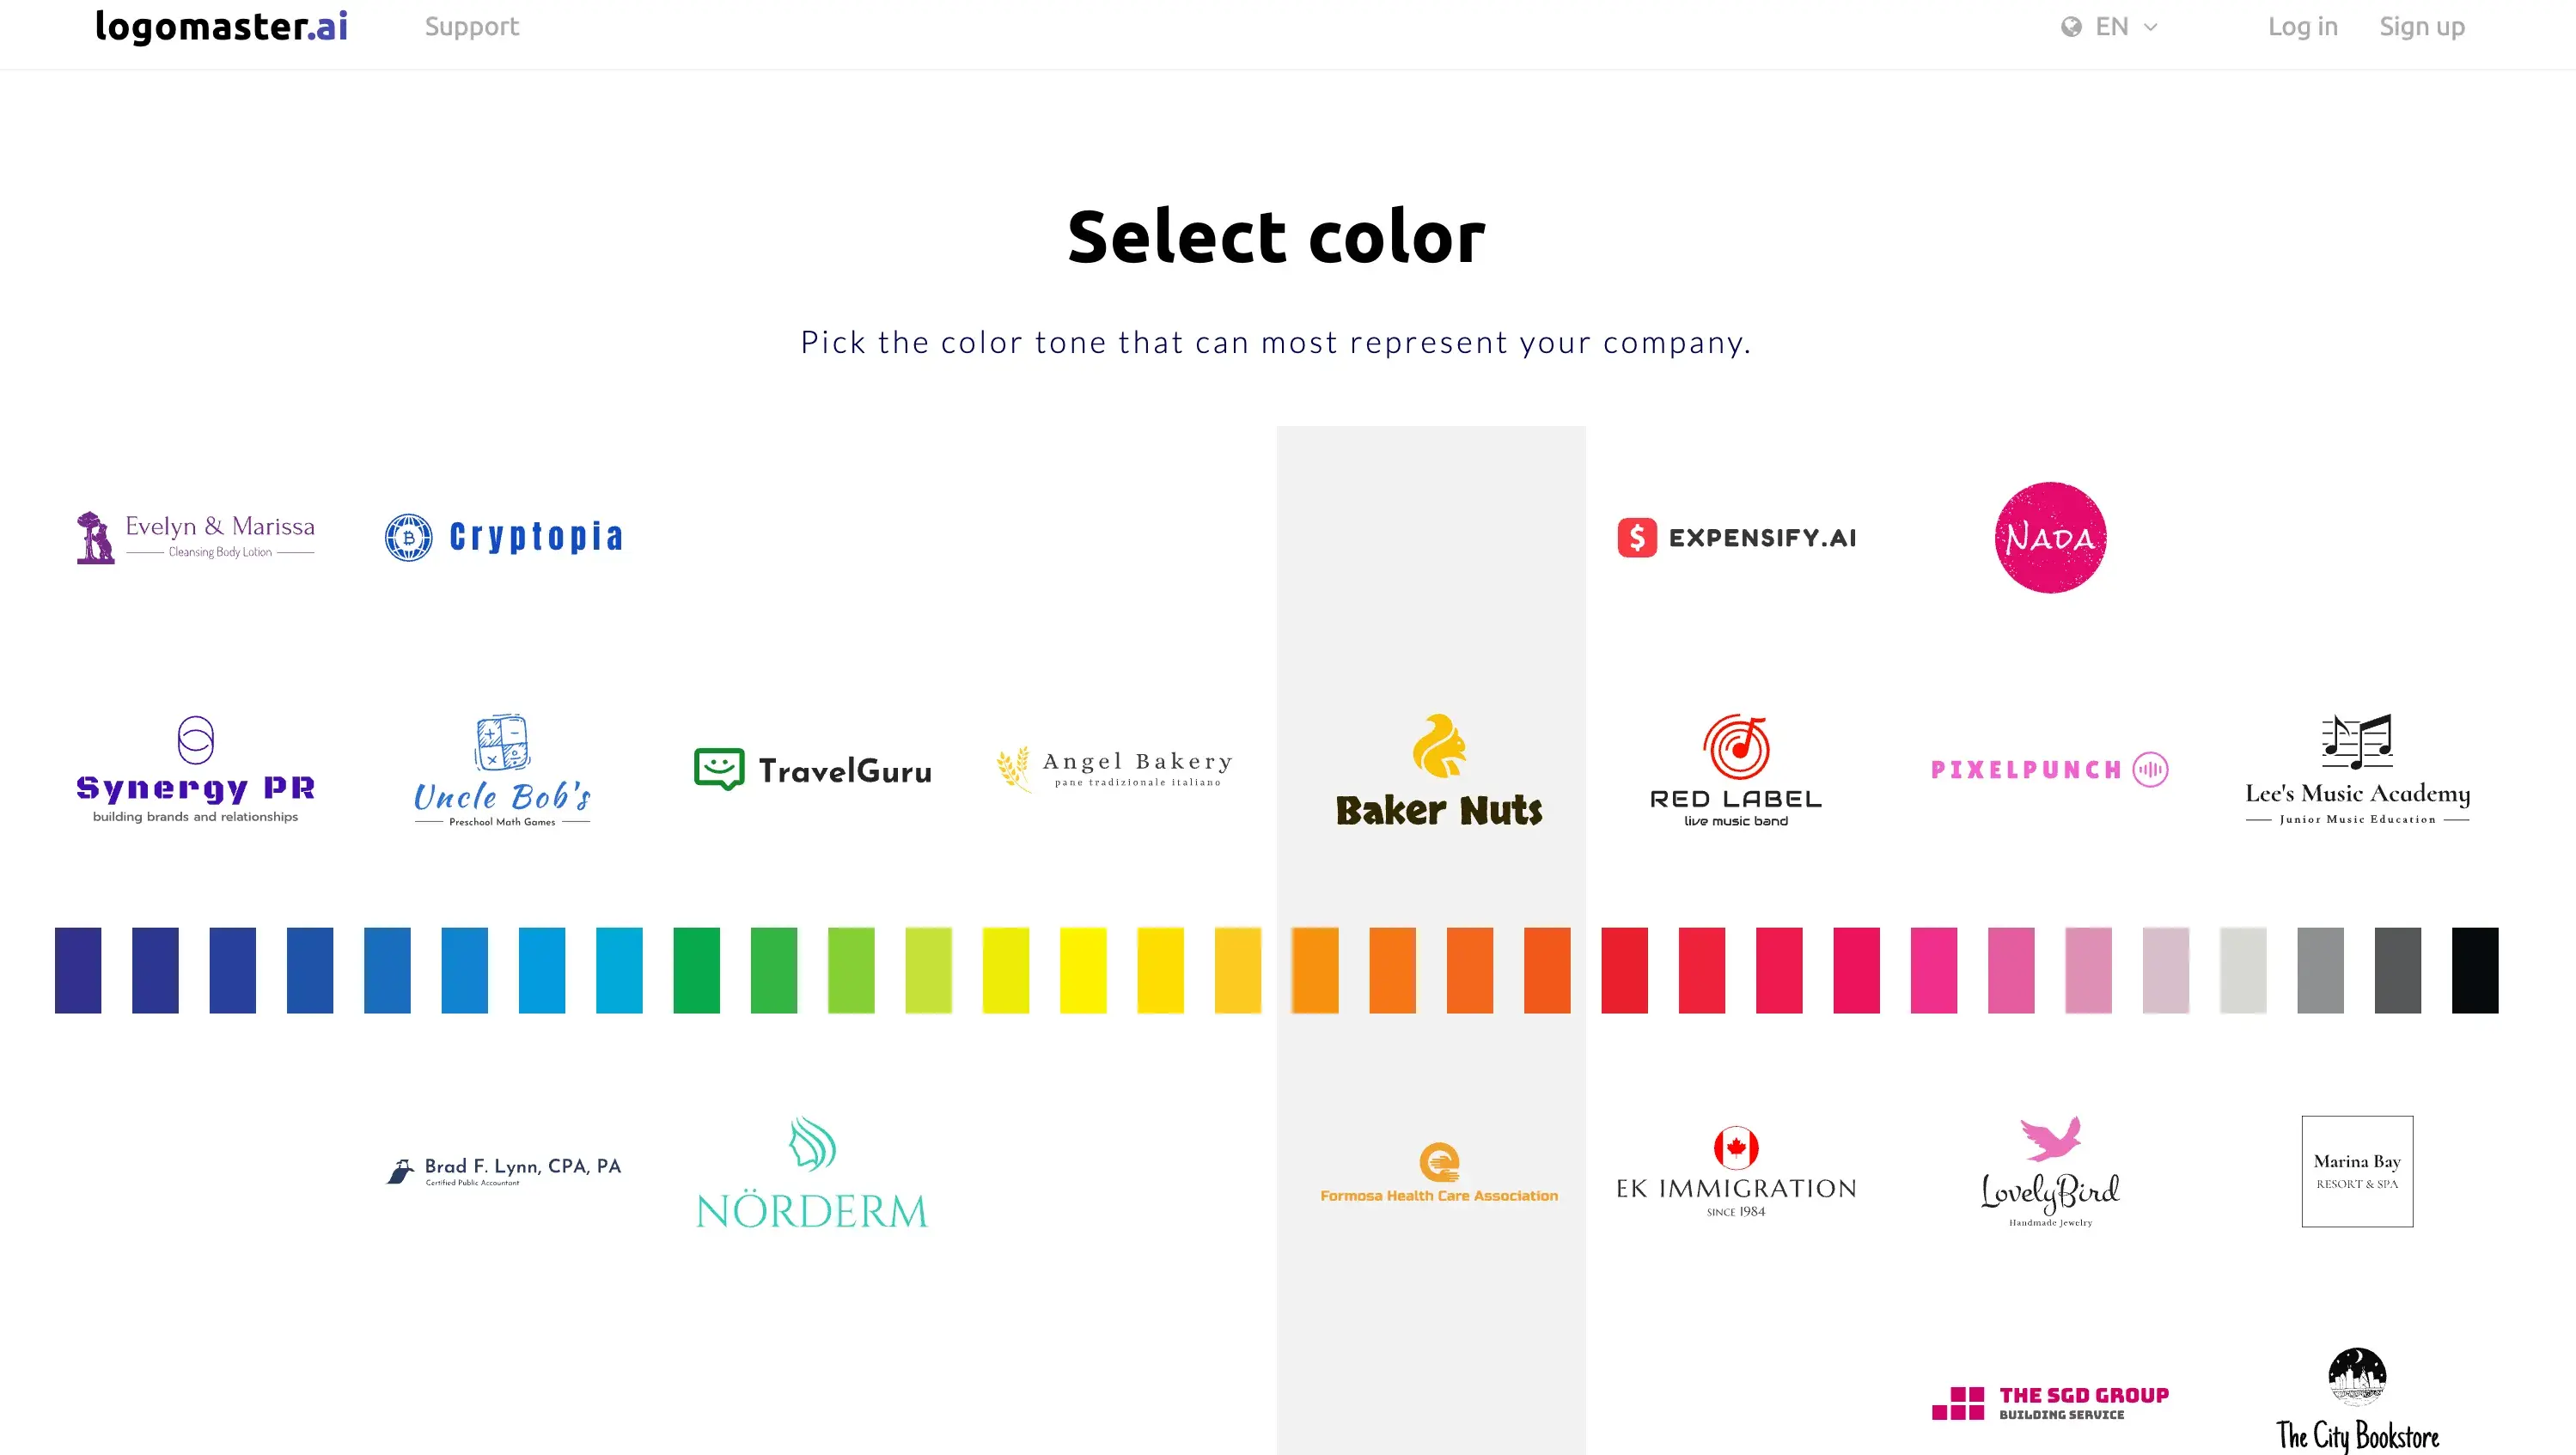Click the Sign up link
Viewport: 2576px width, 1455px height.
tap(2421, 27)
